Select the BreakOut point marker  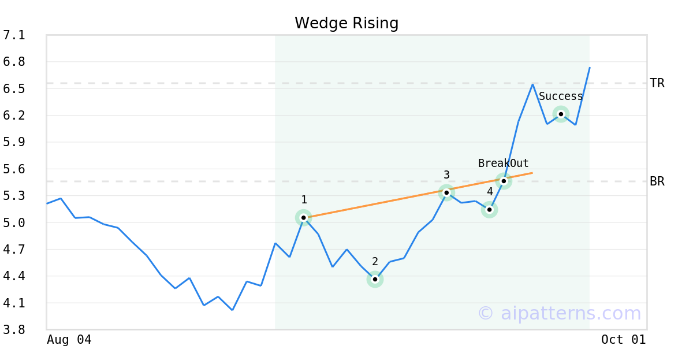point(504,181)
